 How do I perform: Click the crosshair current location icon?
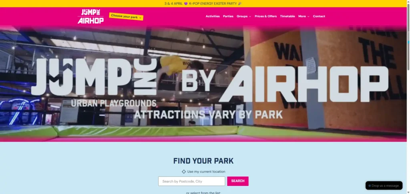184,172
